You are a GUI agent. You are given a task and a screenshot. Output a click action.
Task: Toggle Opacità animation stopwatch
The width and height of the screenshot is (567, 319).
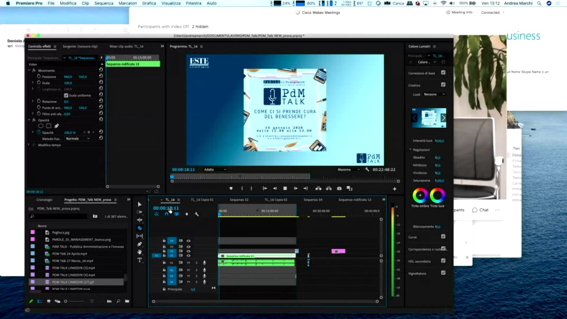[x=39, y=132]
